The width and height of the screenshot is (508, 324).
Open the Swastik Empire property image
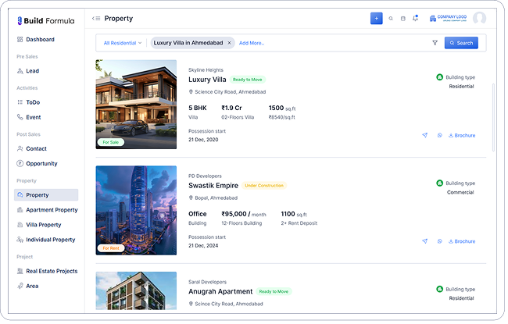136,210
